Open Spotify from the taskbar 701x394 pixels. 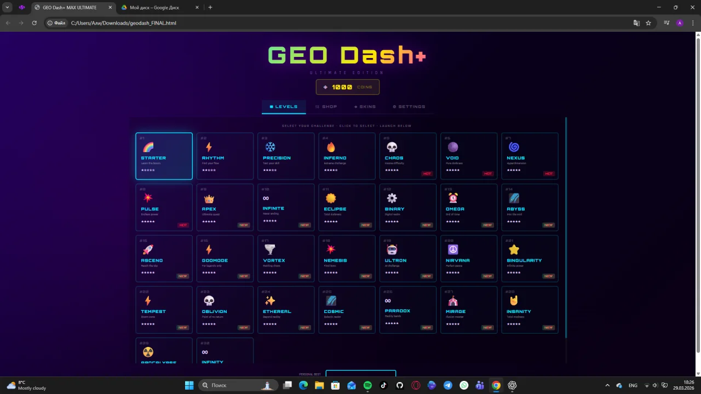367,385
